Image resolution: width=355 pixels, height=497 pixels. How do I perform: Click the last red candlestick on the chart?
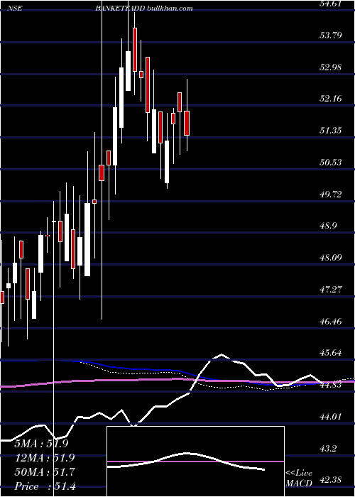click(x=187, y=124)
